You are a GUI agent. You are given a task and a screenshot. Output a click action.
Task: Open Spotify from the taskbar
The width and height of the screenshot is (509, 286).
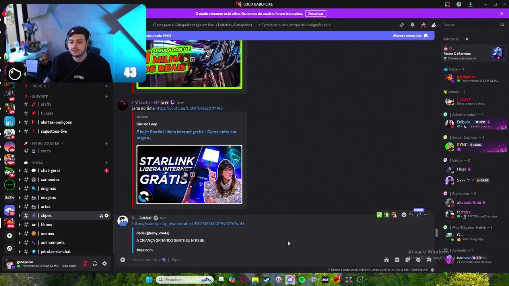302,280
